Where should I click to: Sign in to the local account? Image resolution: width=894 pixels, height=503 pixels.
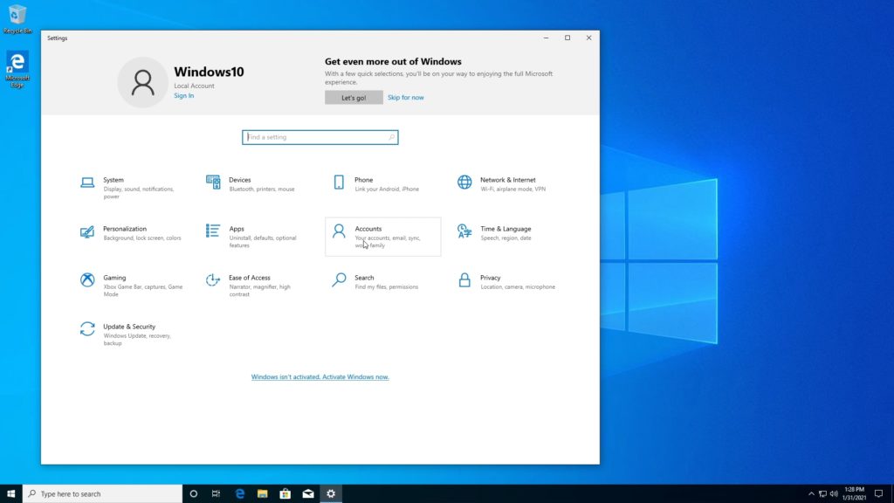pyautogui.click(x=183, y=95)
